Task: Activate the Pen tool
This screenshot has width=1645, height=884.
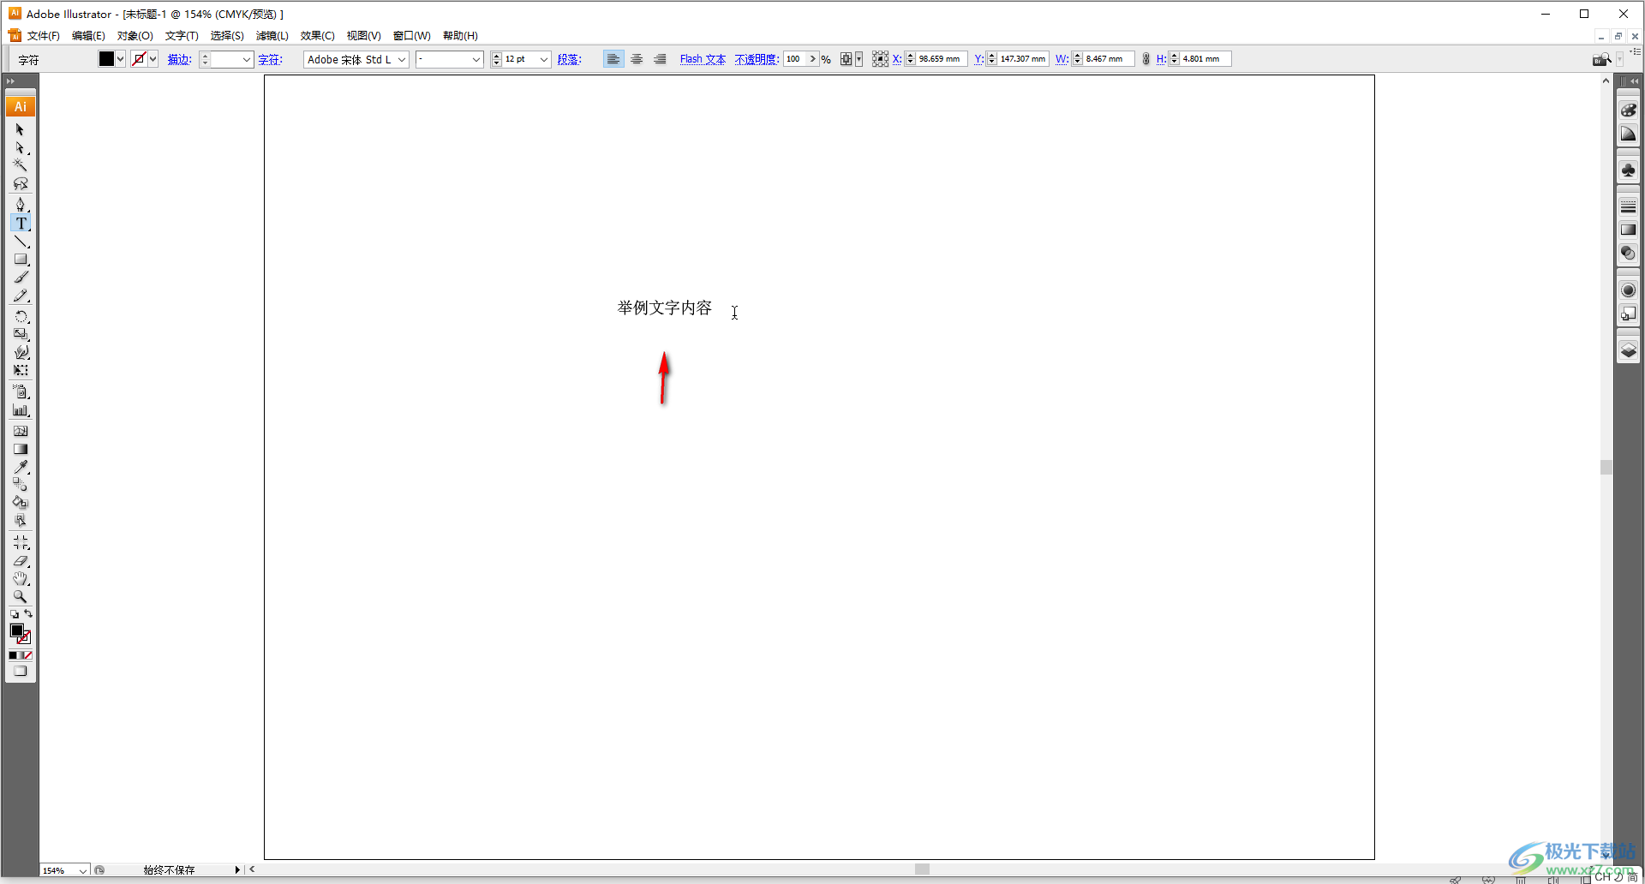Action: coord(21,205)
